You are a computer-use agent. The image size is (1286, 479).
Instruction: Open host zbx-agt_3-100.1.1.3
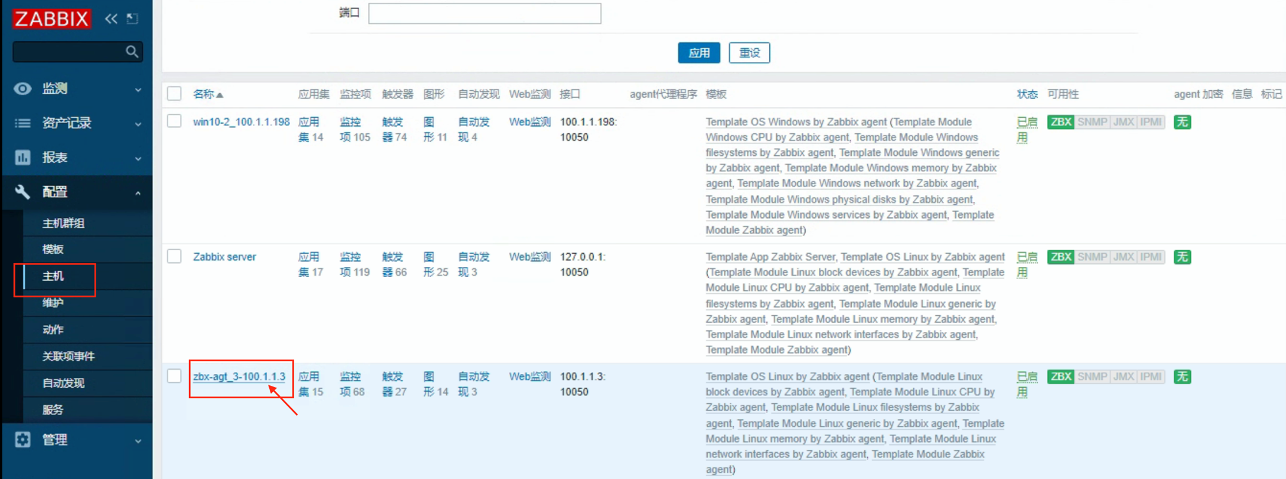(x=239, y=376)
